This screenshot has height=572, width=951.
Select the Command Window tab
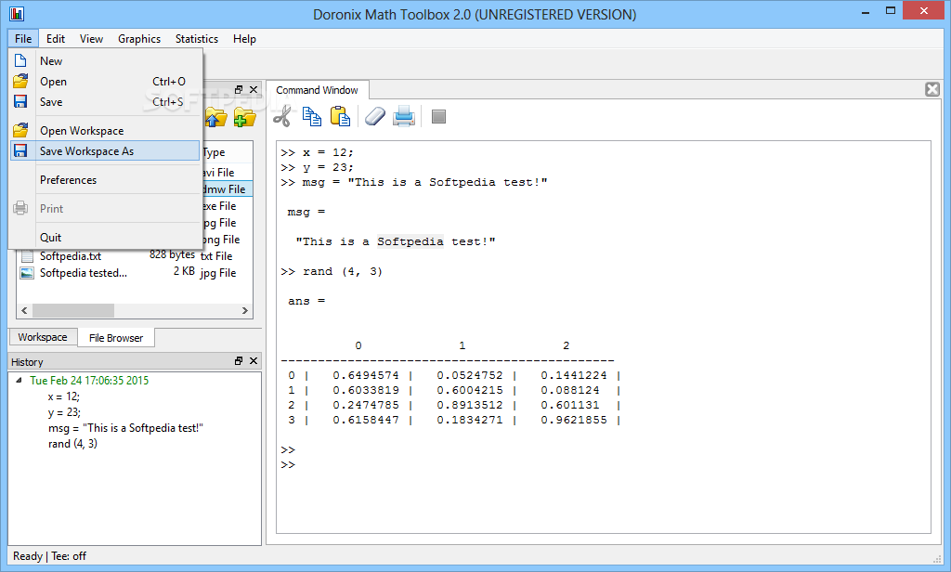[318, 90]
